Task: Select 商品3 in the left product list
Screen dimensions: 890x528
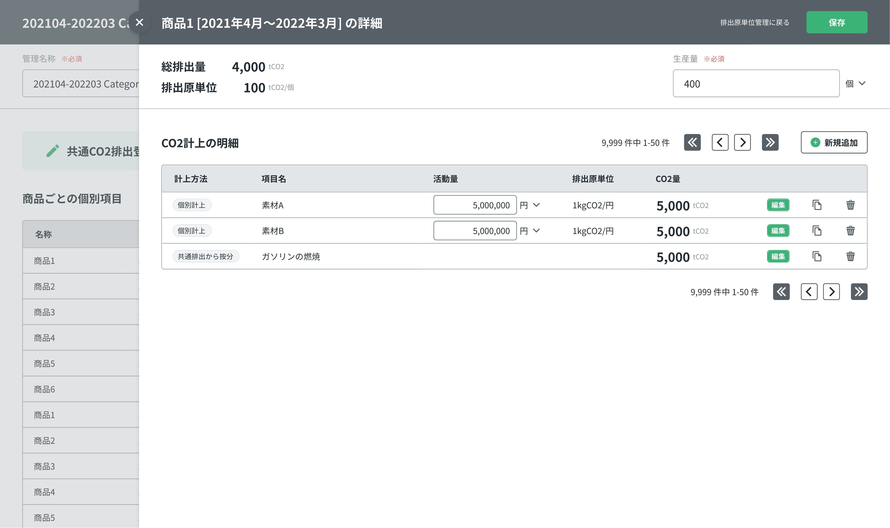Action: (45, 312)
